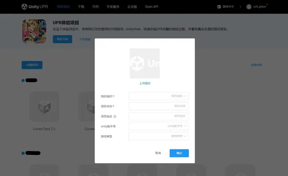Expand the 游戏类型 dropdown
This screenshot has width=288, height=176.
[x=158, y=136]
